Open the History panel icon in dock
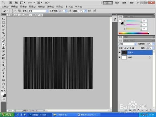Viewport: 156px width, 117px height. pos(115,19)
